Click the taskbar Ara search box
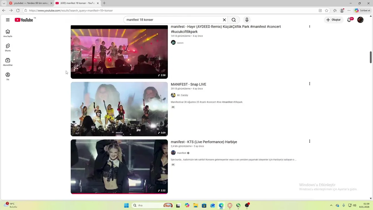This screenshot has width=373, height=210. (152, 205)
